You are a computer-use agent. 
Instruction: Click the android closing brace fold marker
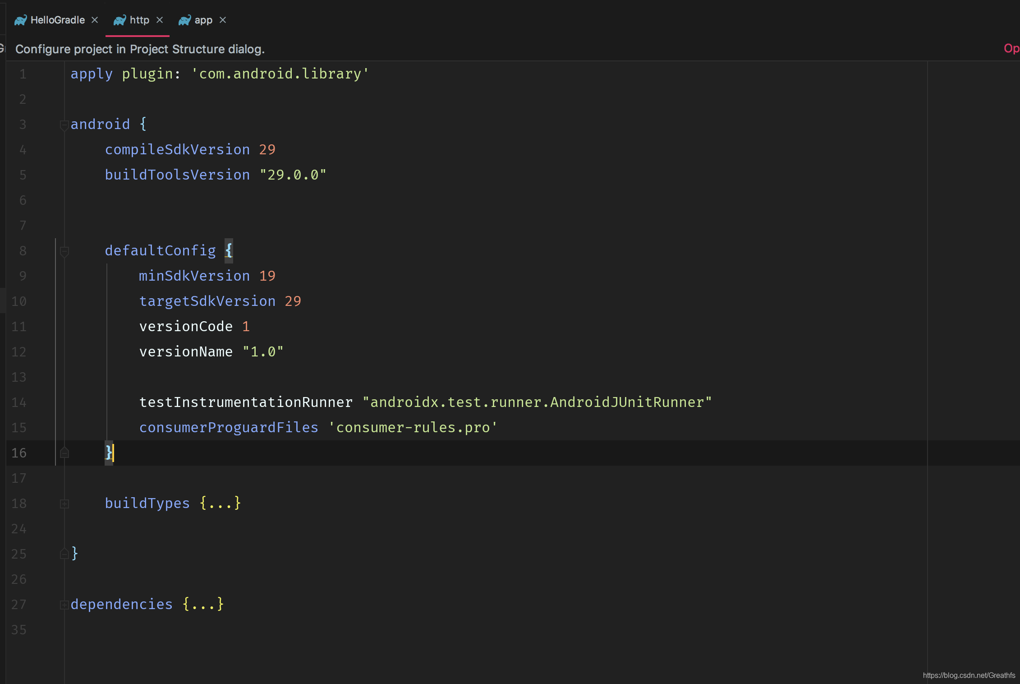click(64, 554)
